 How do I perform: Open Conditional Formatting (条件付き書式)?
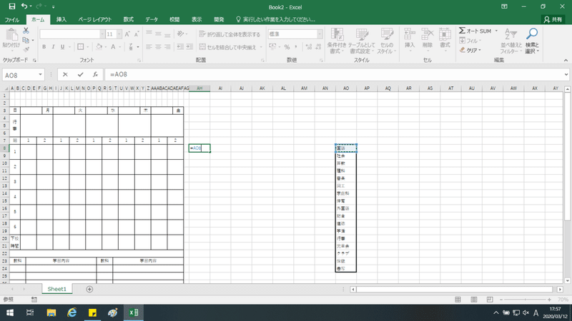point(336,41)
